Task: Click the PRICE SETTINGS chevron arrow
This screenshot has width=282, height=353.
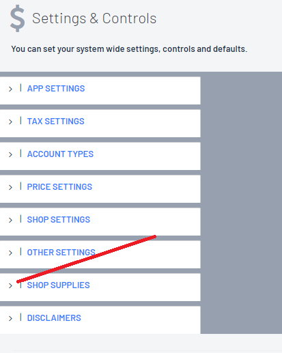Action: click(10, 187)
